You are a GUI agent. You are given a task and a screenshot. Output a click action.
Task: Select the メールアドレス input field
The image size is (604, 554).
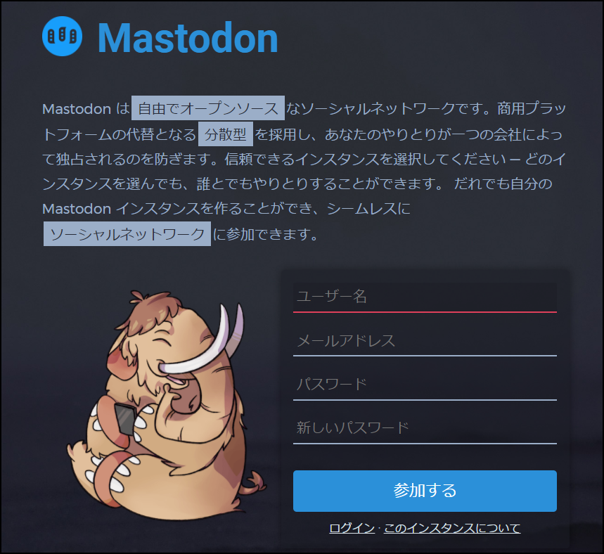point(425,341)
